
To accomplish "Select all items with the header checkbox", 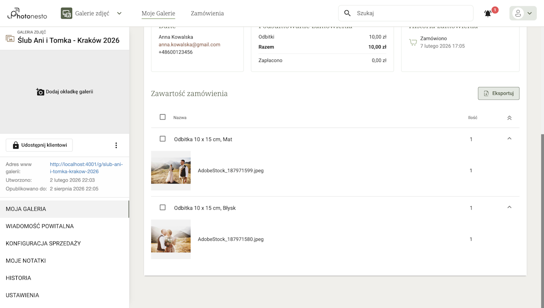I will point(163,117).
